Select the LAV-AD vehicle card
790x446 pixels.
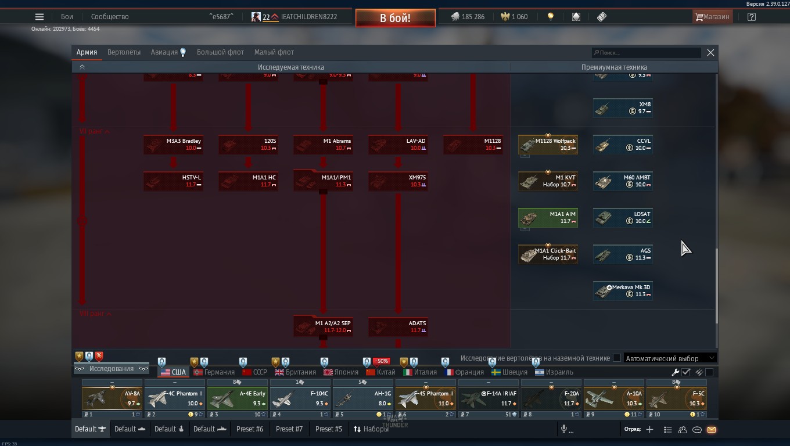398,145
